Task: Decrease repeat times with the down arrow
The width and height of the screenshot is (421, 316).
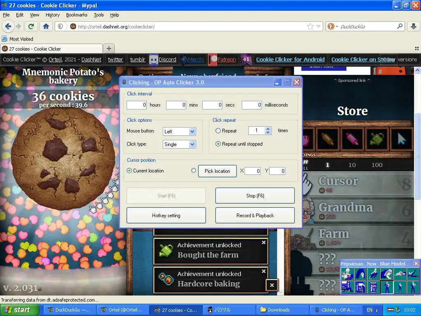Action: coord(267,132)
